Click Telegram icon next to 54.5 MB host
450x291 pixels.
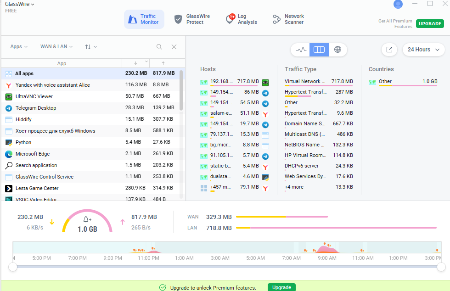tap(265, 104)
